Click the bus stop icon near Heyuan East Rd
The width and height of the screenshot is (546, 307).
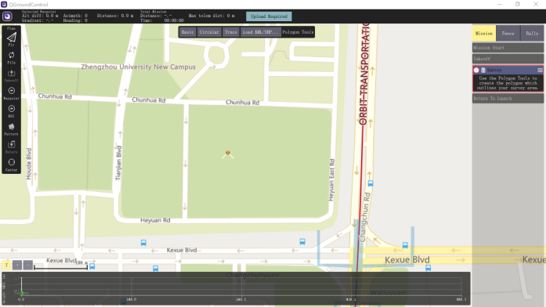click(371, 183)
